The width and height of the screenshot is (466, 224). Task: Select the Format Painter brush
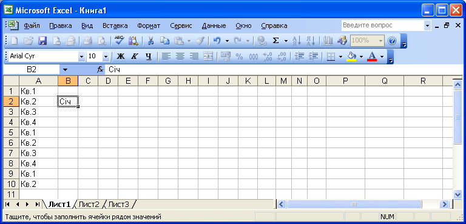(200, 41)
